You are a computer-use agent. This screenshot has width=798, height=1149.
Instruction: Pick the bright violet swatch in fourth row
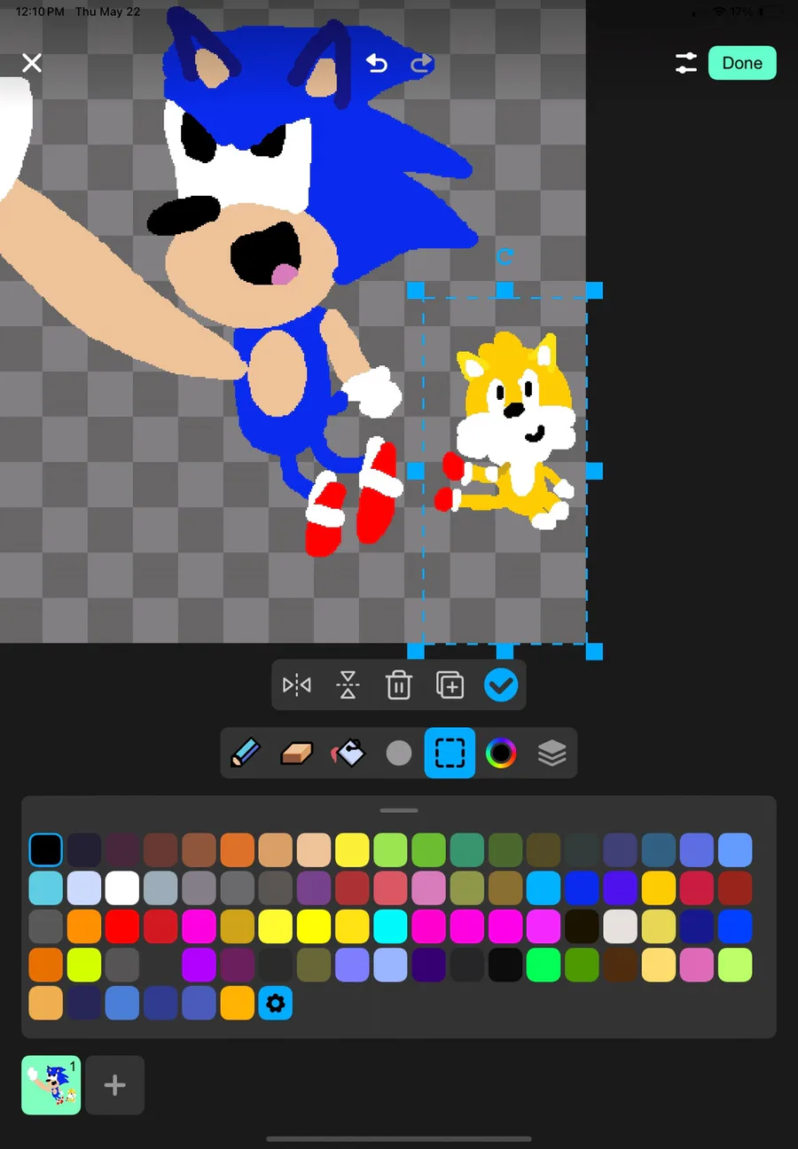pos(199,965)
